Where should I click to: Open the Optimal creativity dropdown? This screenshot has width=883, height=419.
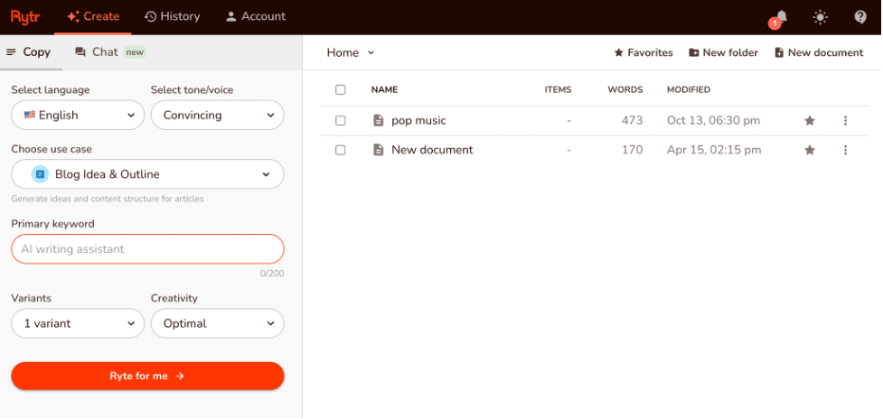[x=218, y=323]
